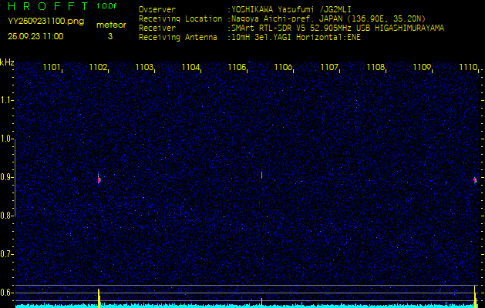Select the 1101 time marker
Screen dimensions: 485x308
pos(52,68)
